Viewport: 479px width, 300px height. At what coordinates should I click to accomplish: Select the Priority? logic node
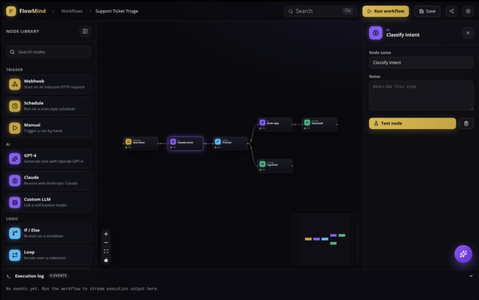coord(230,143)
